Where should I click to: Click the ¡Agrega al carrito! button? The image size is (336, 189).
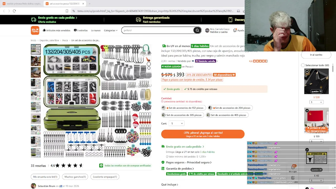[203, 134]
